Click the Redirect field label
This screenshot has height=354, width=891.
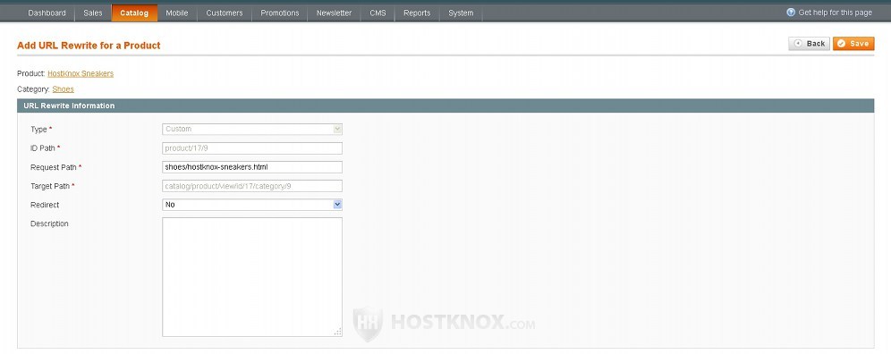point(45,205)
